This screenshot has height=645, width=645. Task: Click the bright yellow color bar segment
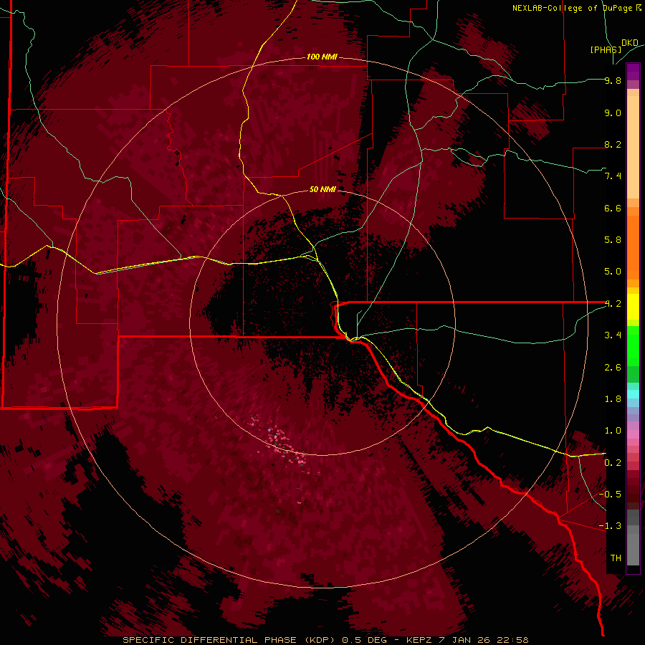coord(633,307)
